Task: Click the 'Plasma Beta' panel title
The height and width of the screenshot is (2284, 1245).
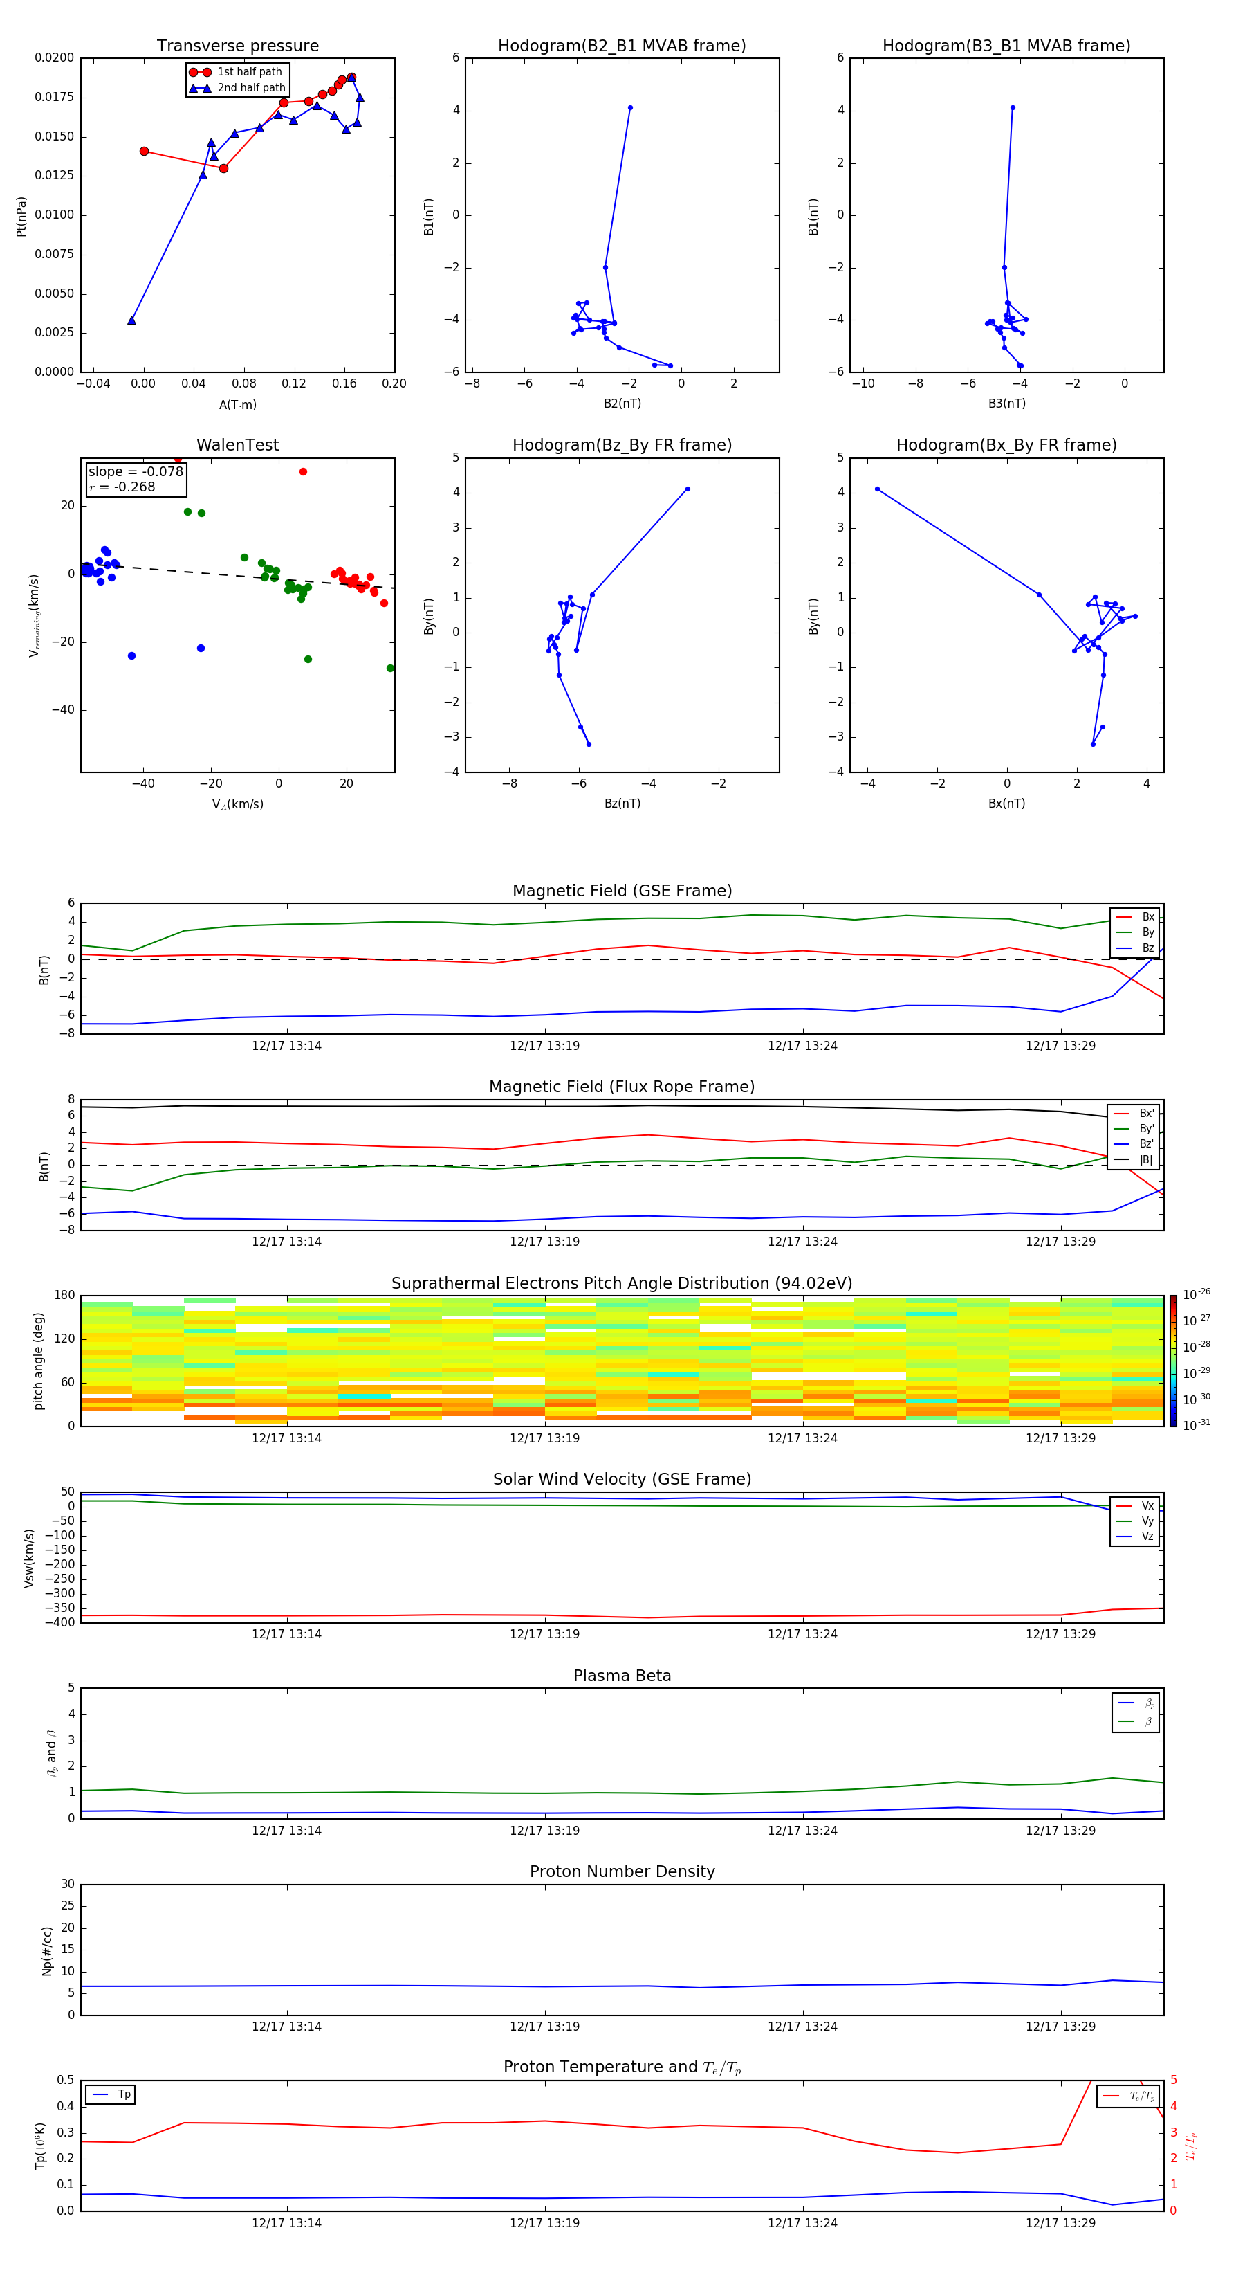Action: click(x=622, y=1676)
